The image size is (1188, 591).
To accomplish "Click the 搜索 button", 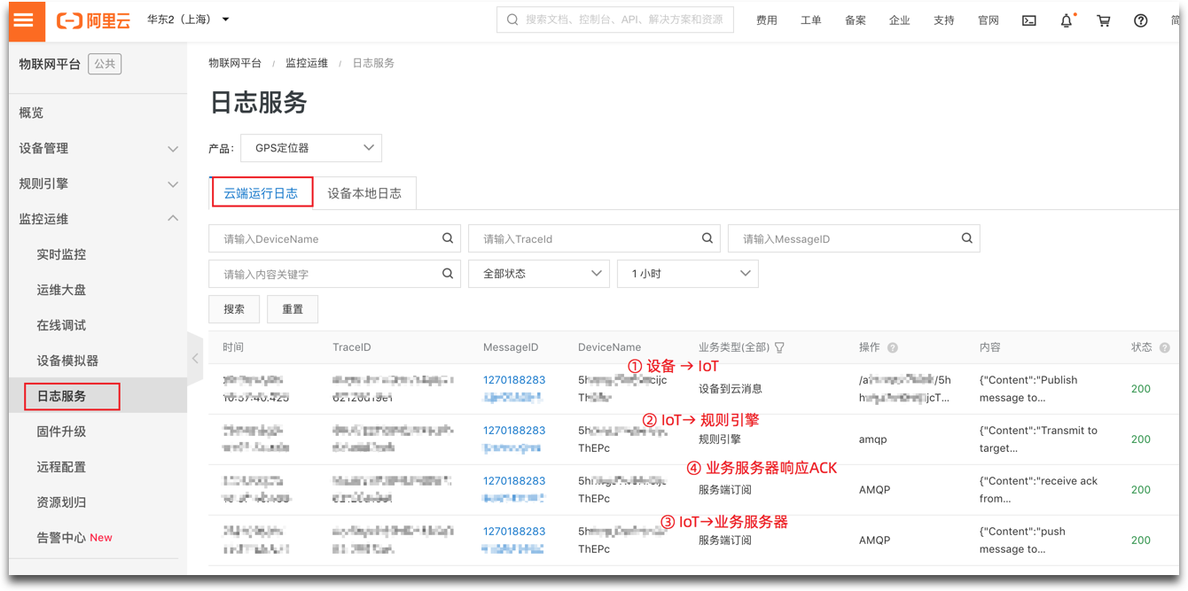I will click(x=234, y=309).
